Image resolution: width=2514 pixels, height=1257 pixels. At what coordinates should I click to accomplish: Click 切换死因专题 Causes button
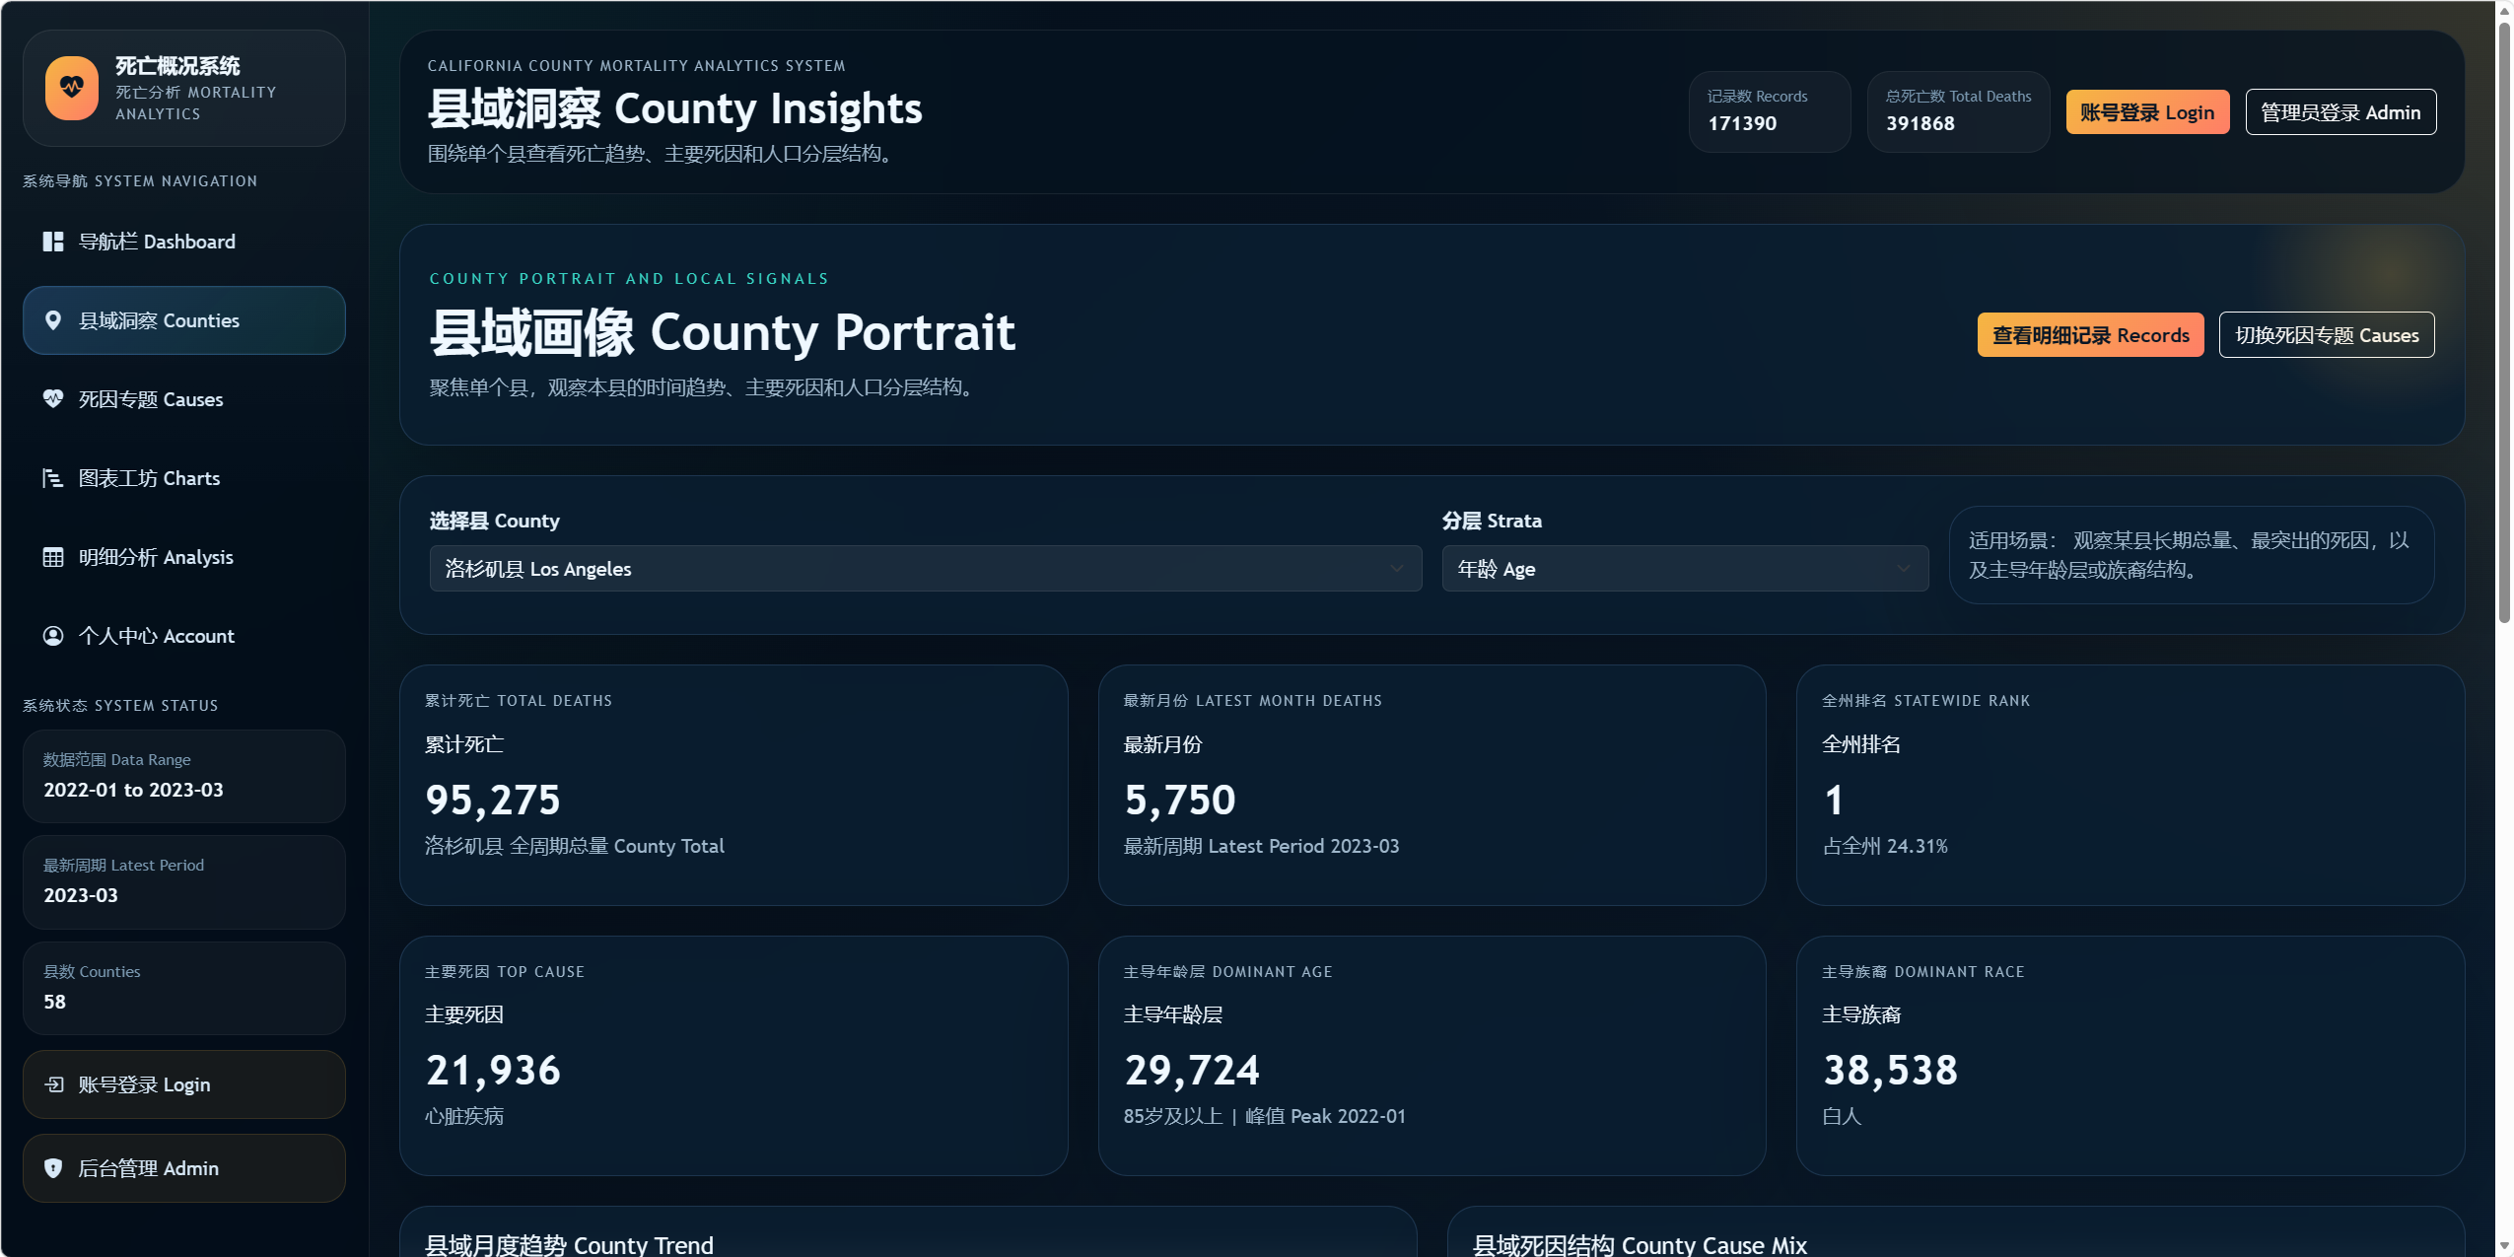click(2326, 335)
